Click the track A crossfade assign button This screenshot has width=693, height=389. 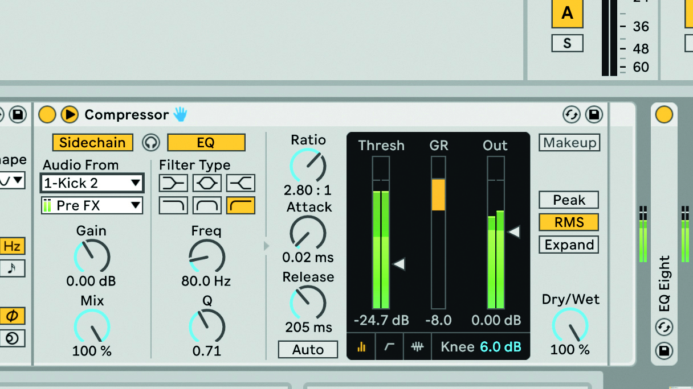(567, 14)
